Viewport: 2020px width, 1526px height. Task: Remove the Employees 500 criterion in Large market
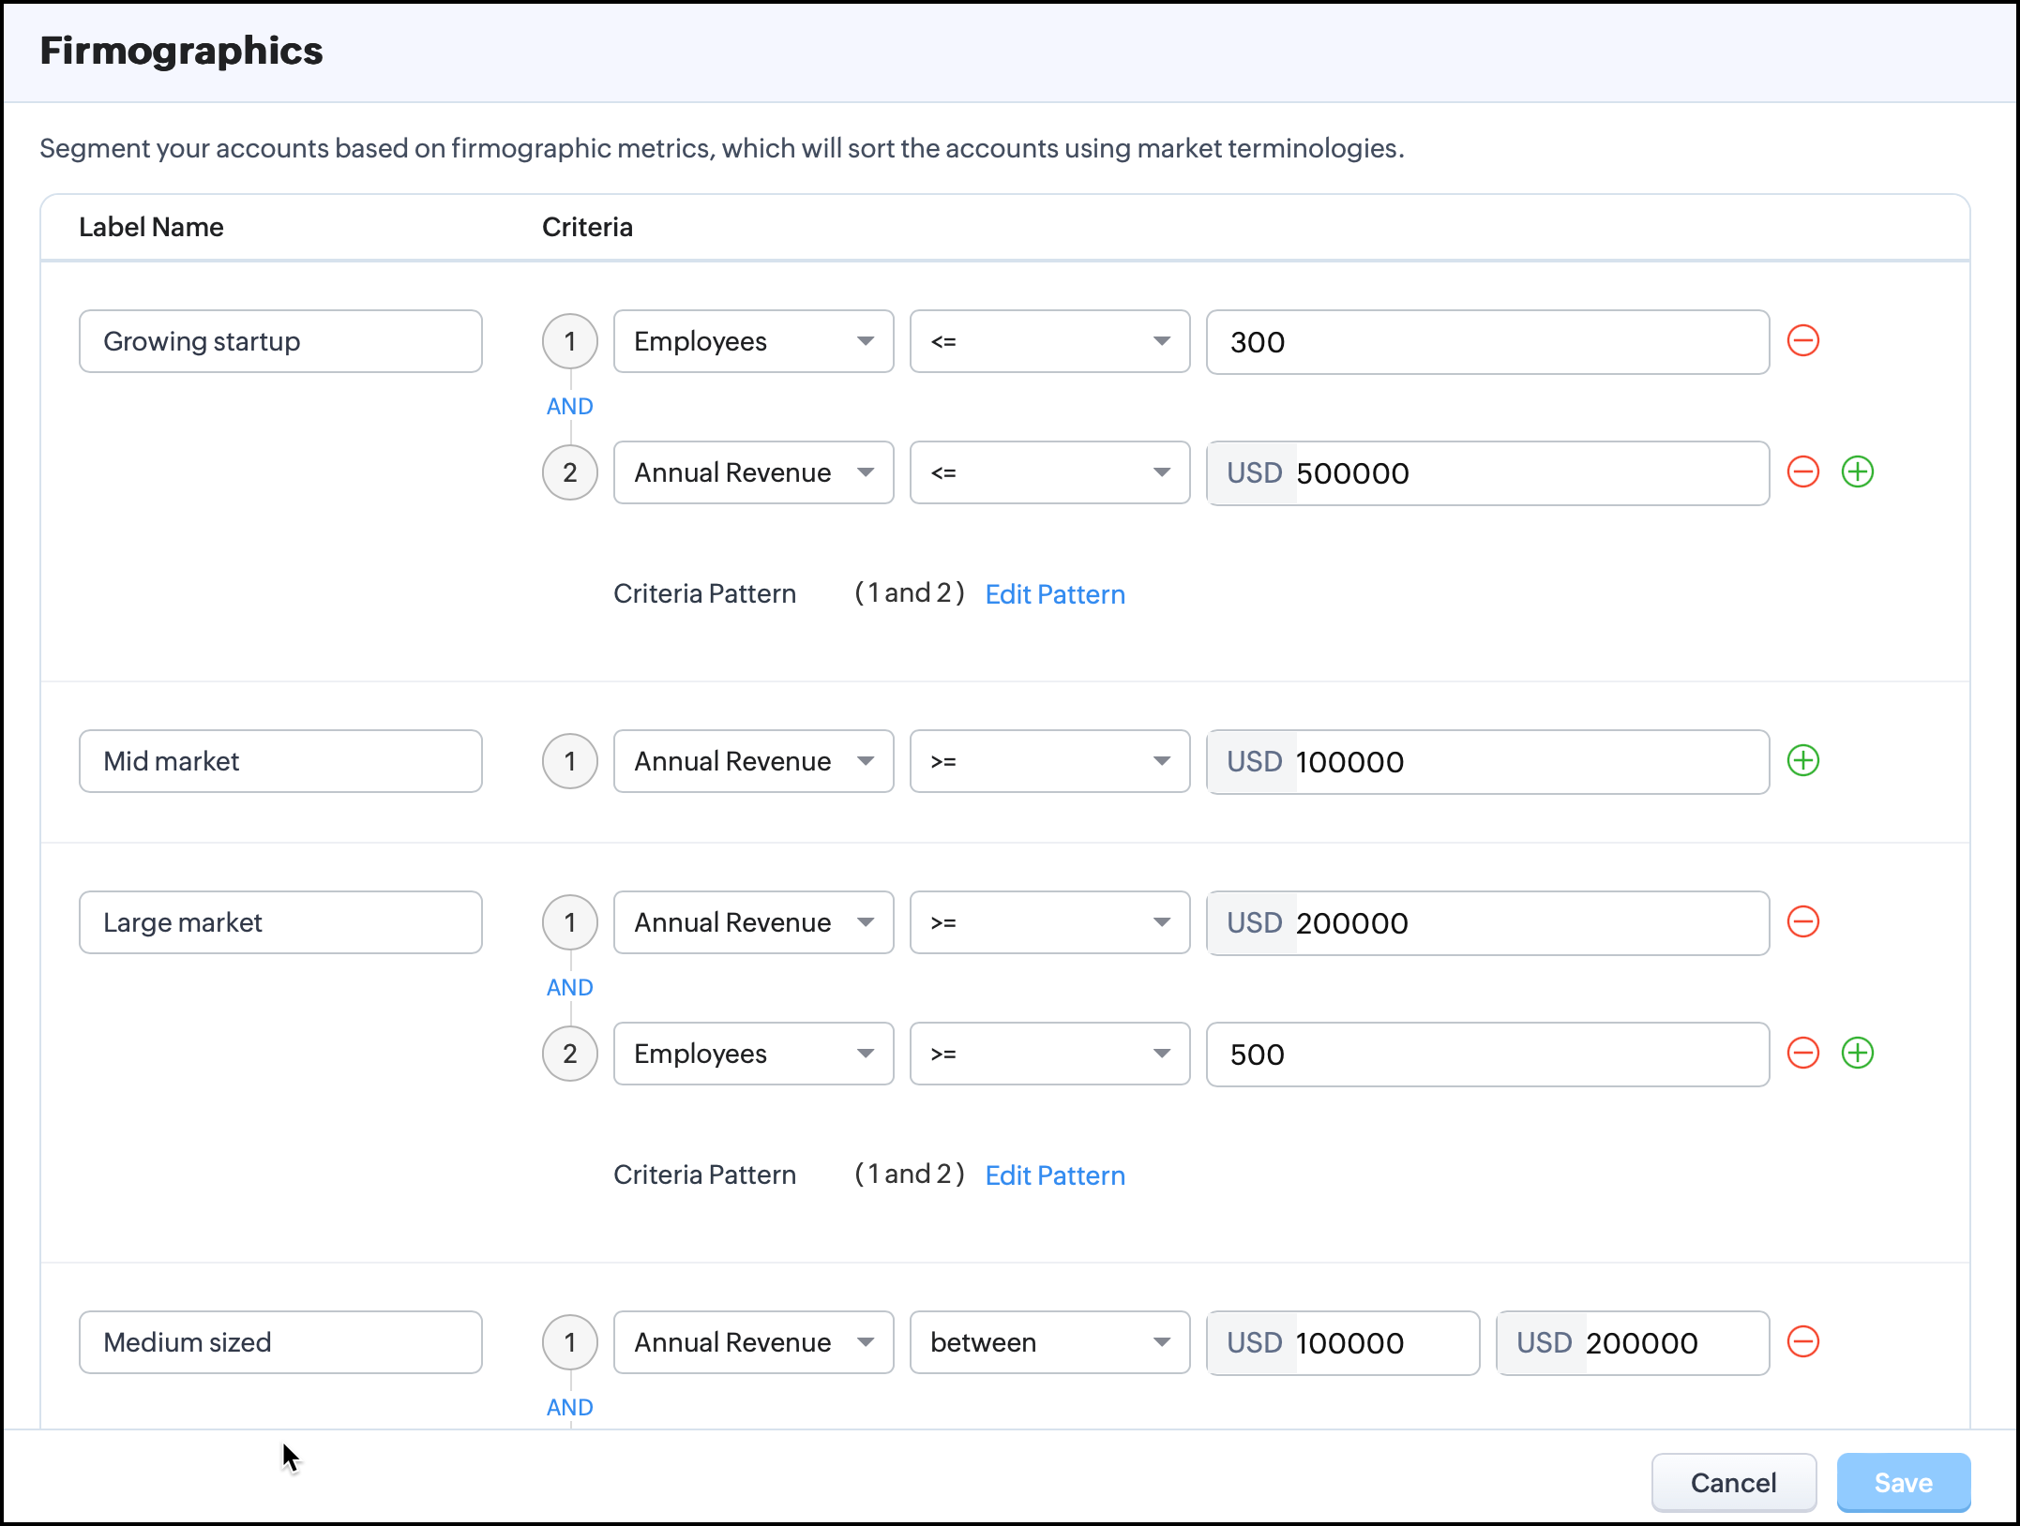click(1802, 1054)
